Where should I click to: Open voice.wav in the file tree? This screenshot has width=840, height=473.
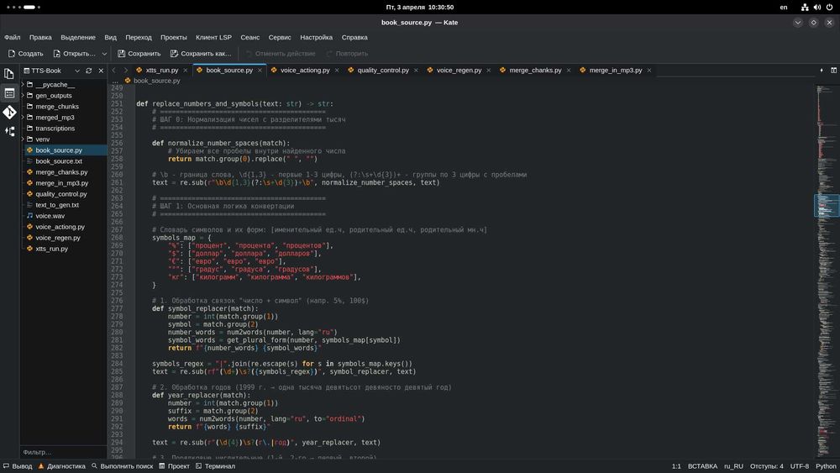pos(50,216)
